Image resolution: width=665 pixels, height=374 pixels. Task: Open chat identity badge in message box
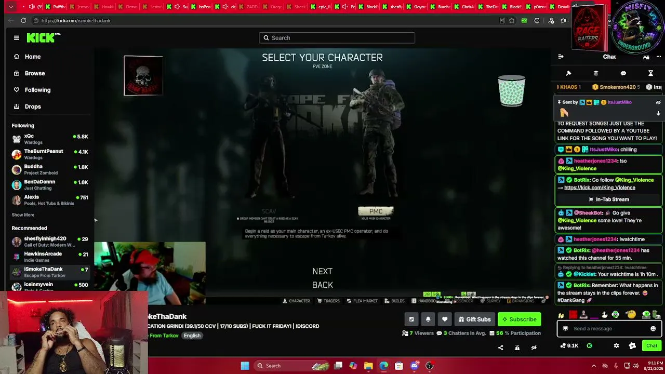(x=566, y=329)
